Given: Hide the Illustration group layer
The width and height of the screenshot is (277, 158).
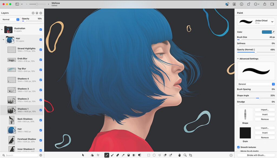Looking at the screenshot, I should (x=41, y=30).
